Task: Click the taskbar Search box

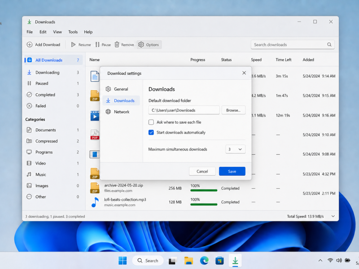Action: [148, 260]
